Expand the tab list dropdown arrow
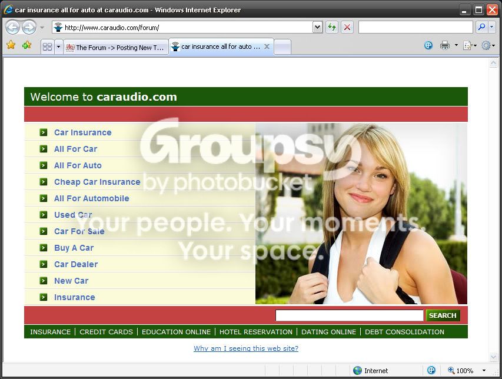This screenshot has width=502, height=379. click(x=58, y=47)
